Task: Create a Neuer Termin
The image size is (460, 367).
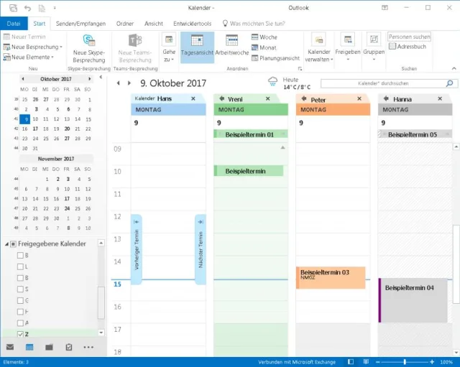Action: pos(24,37)
